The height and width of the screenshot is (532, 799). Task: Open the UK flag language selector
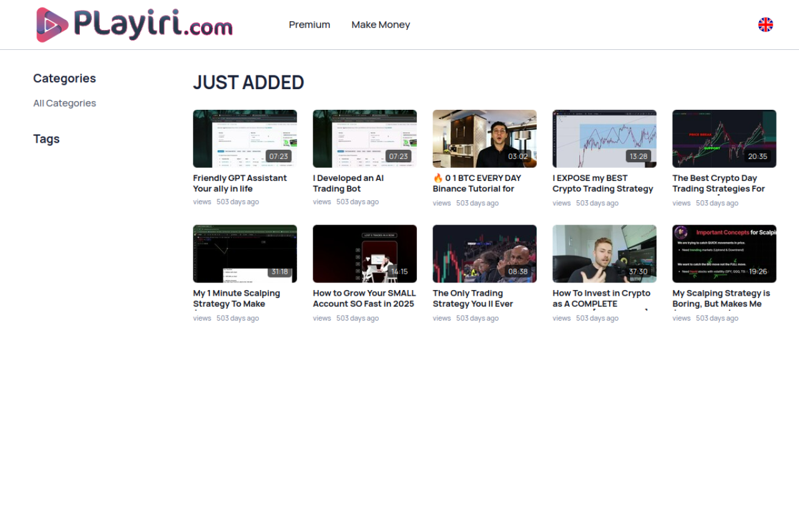[x=765, y=24]
